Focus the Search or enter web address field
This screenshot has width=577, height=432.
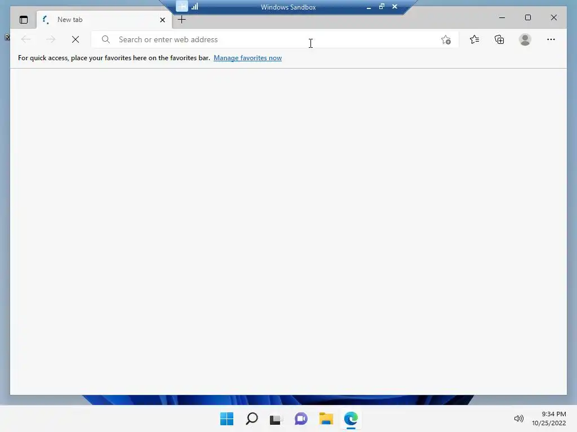275,39
